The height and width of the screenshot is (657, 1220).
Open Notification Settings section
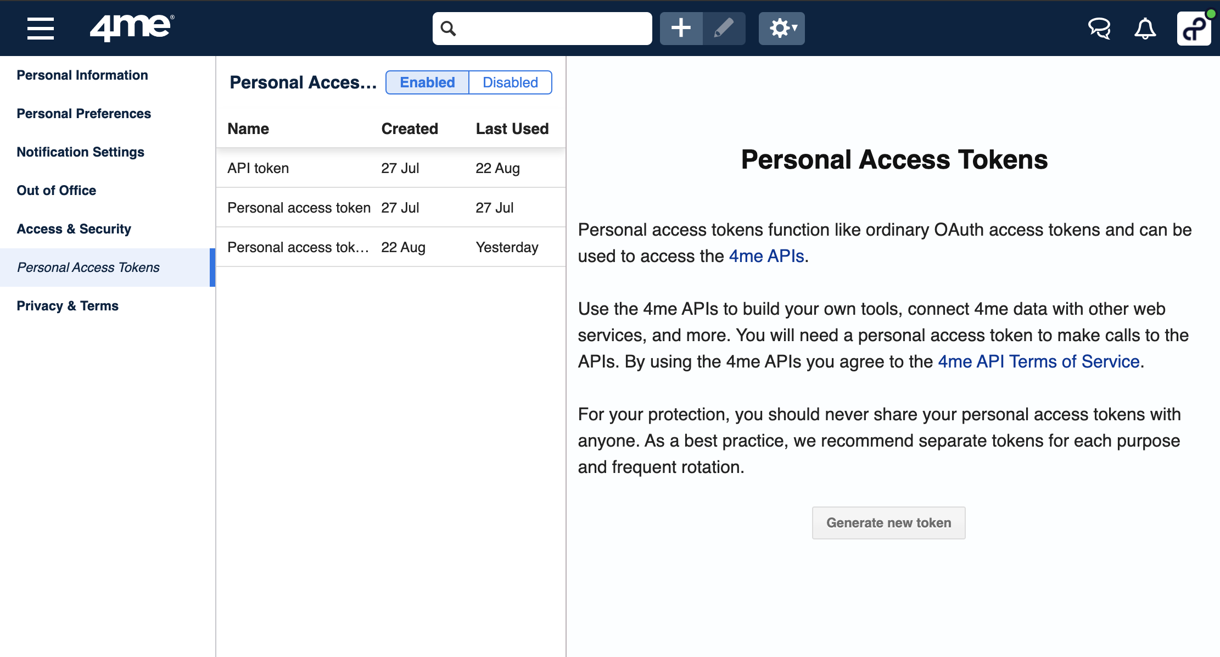(80, 152)
